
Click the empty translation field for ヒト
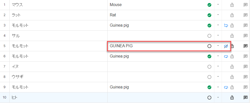click(156, 97)
